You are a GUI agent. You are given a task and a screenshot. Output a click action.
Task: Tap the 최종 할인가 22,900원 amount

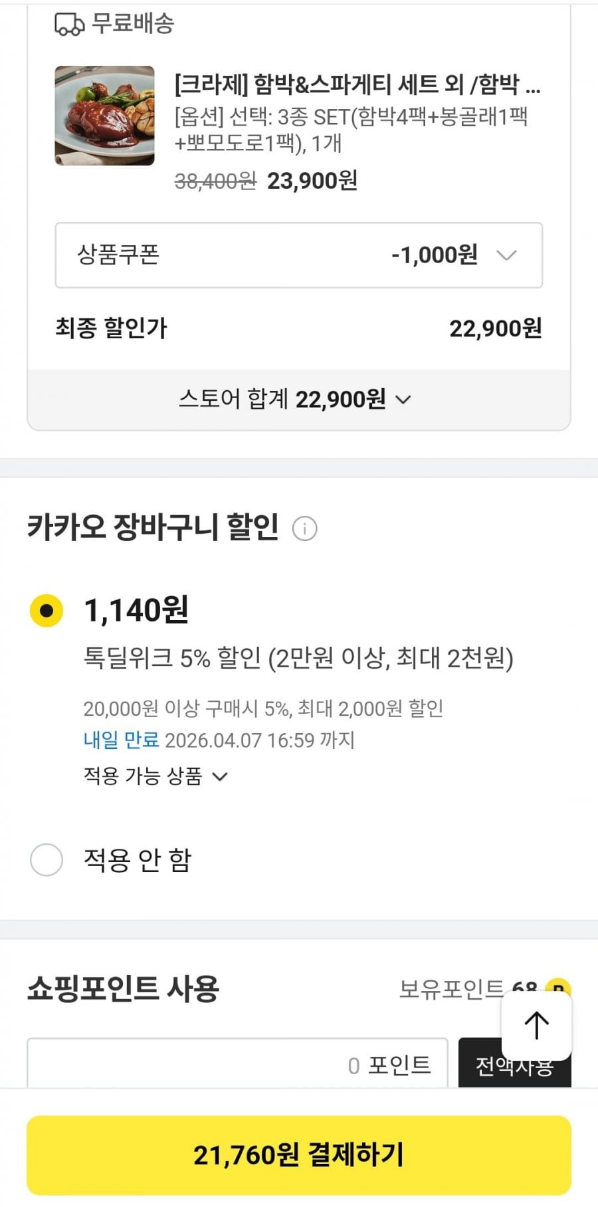(x=495, y=328)
